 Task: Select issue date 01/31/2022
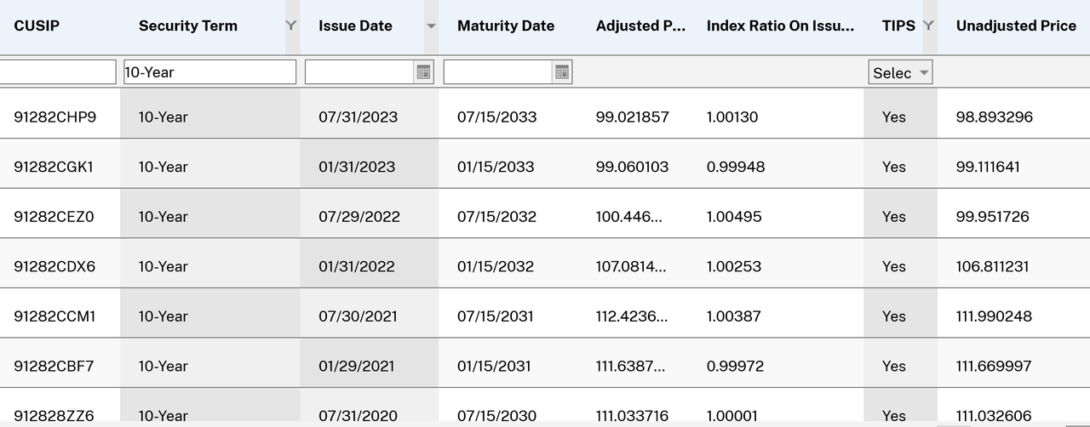[x=357, y=266]
